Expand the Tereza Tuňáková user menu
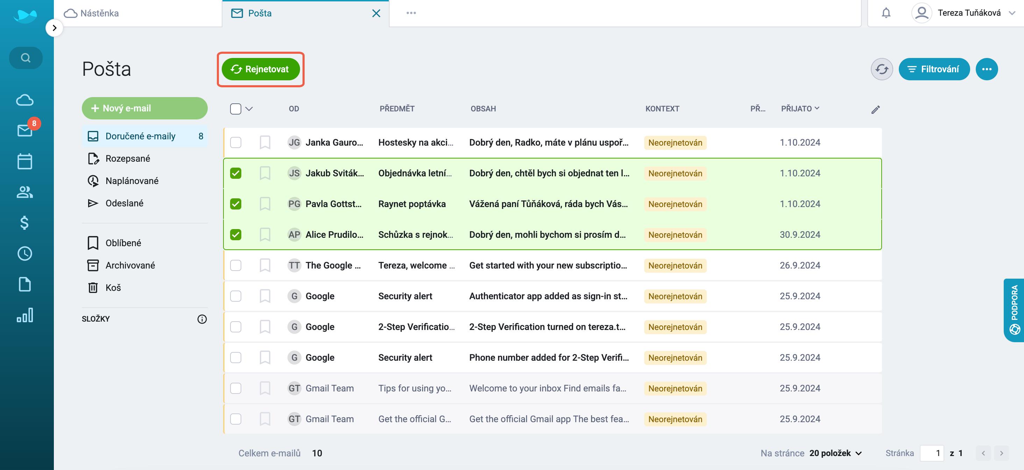Screen dimensions: 1024x470 (1012, 13)
